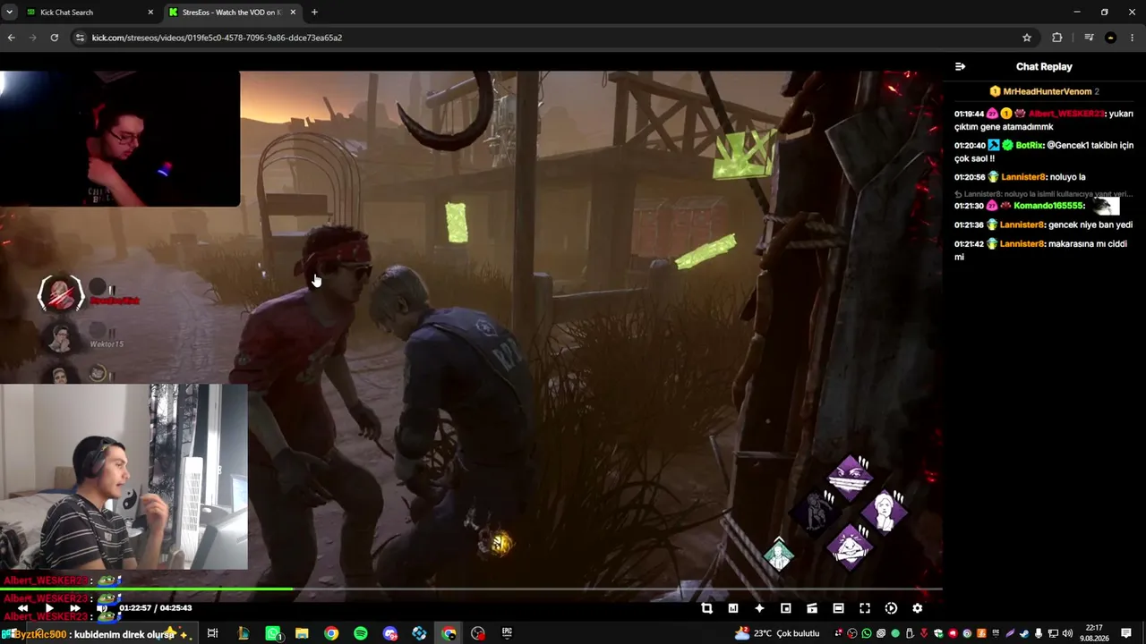
Task: Close the StresEos VOD tab
Action: coord(293,13)
